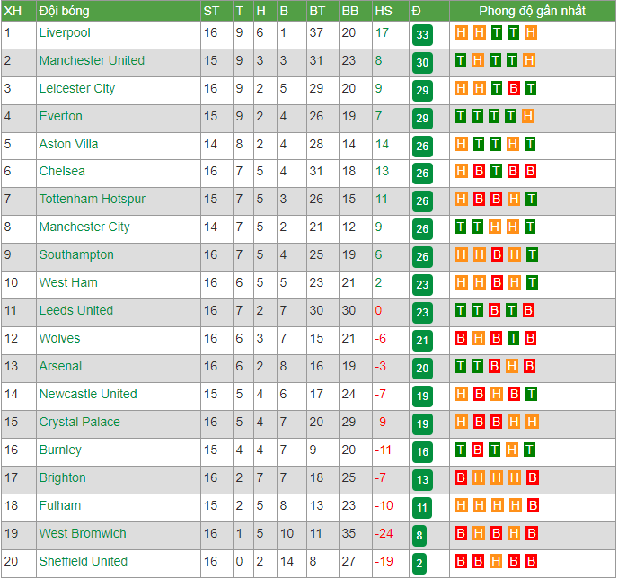The image size is (618, 579).
Task: Click Manchester City's green 26 points badge
Action: pyautogui.click(x=422, y=228)
